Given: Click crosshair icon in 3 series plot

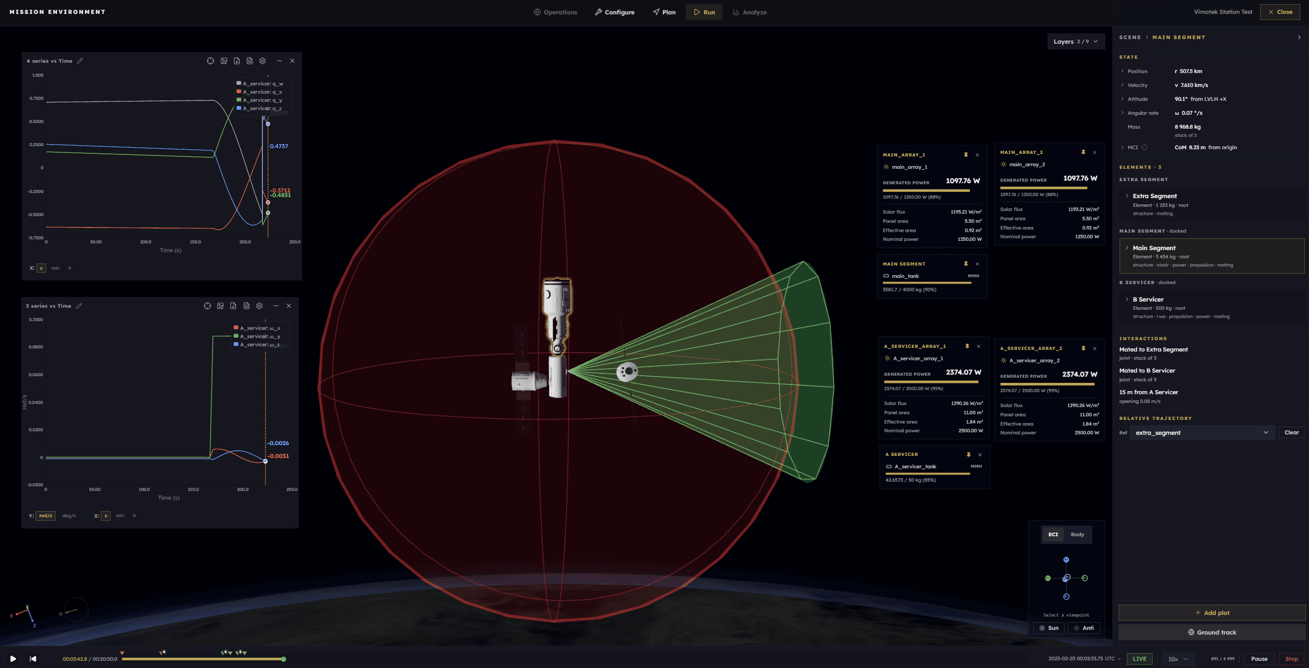Looking at the screenshot, I should click(x=207, y=306).
